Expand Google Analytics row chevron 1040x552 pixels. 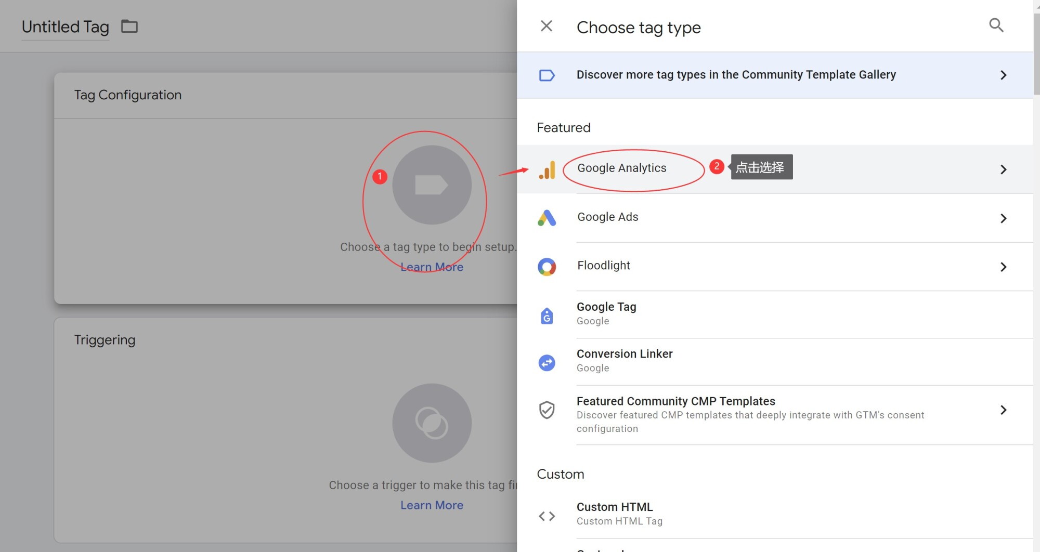1003,169
